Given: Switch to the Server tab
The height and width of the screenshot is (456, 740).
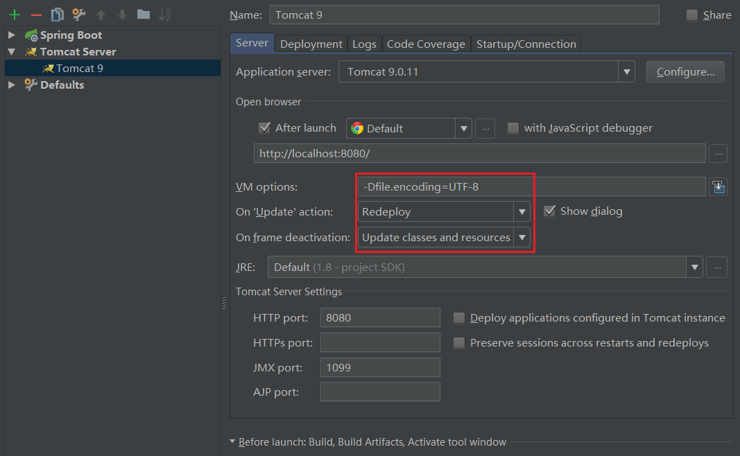Looking at the screenshot, I should [x=252, y=43].
